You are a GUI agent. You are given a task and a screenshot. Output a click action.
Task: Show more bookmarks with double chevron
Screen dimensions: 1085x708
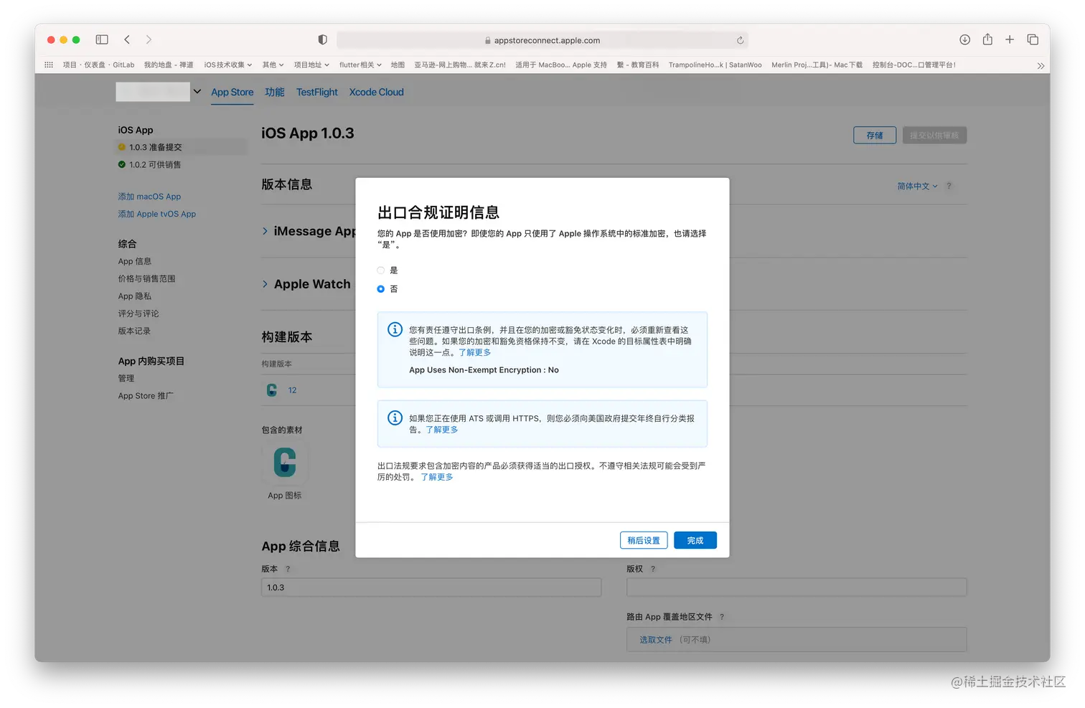(1041, 65)
